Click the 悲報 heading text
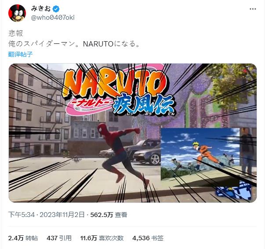 pos(15,33)
